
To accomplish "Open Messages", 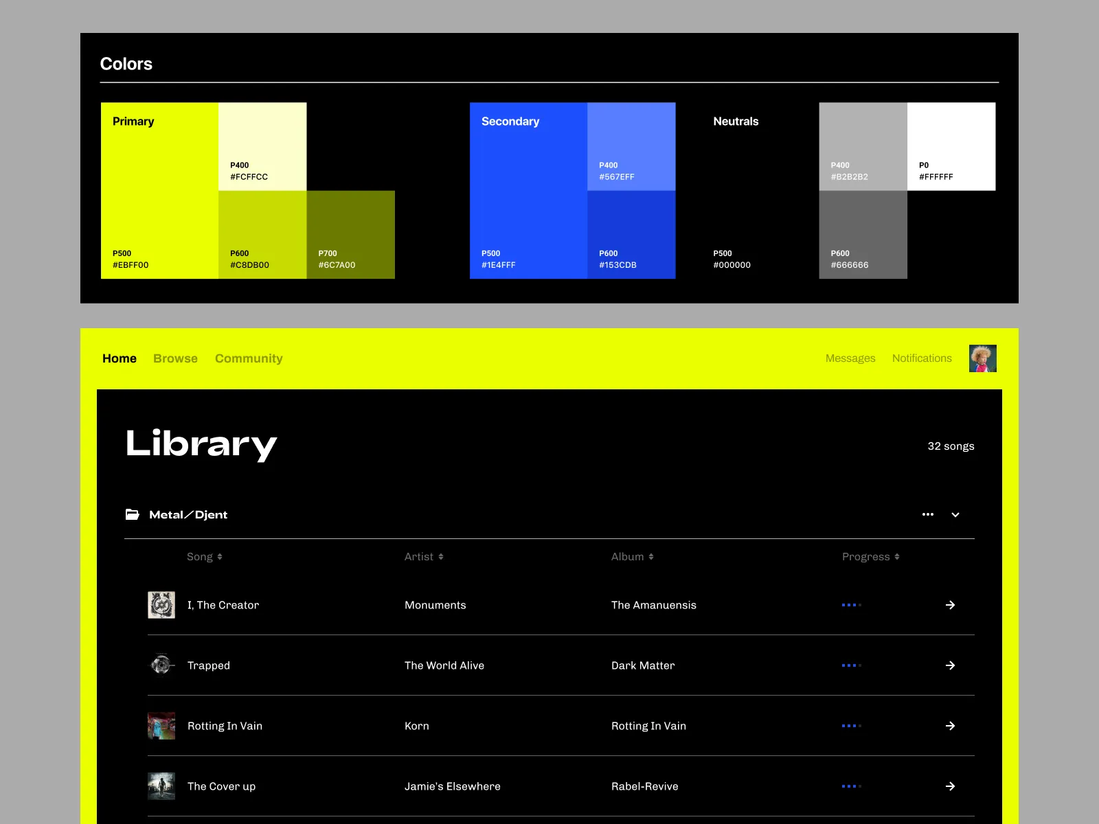I will click(850, 358).
